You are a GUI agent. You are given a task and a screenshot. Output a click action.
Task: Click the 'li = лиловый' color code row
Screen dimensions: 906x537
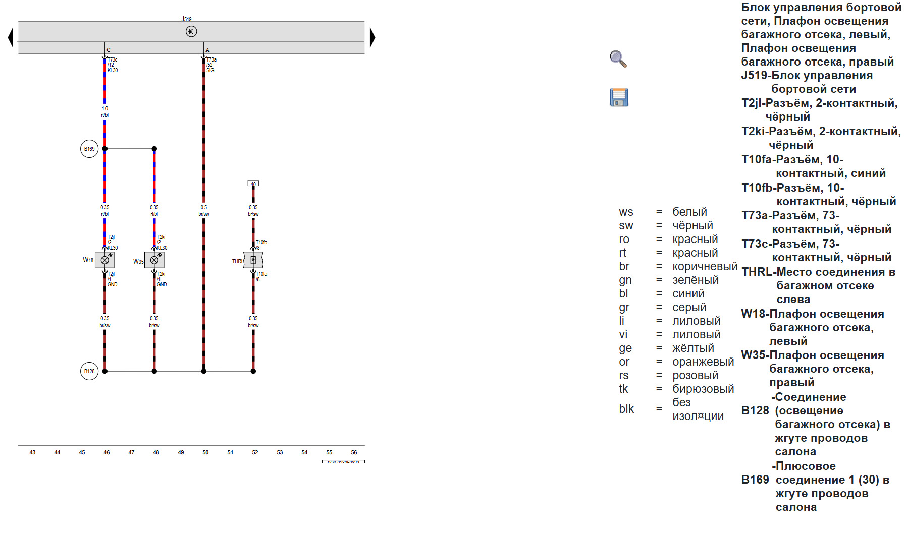(x=670, y=321)
